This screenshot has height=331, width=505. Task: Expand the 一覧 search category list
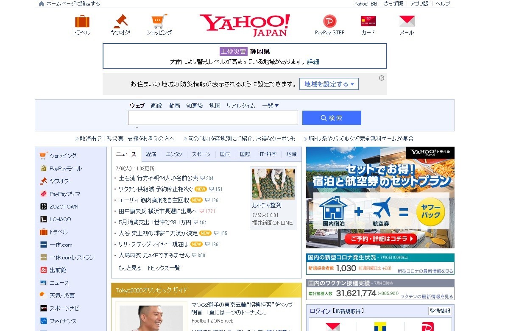[270, 106]
